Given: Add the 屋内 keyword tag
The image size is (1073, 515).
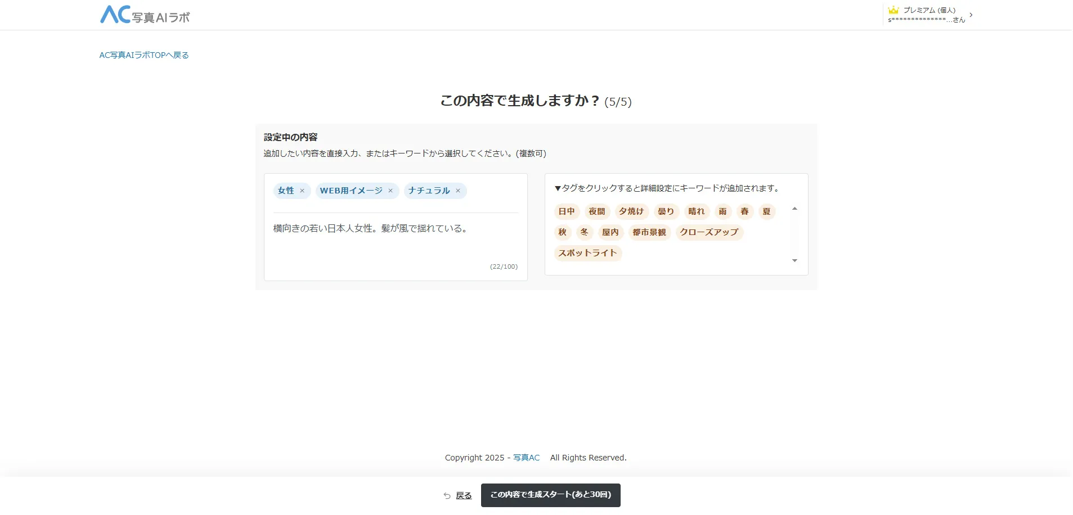Looking at the screenshot, I should coord(610,232).
